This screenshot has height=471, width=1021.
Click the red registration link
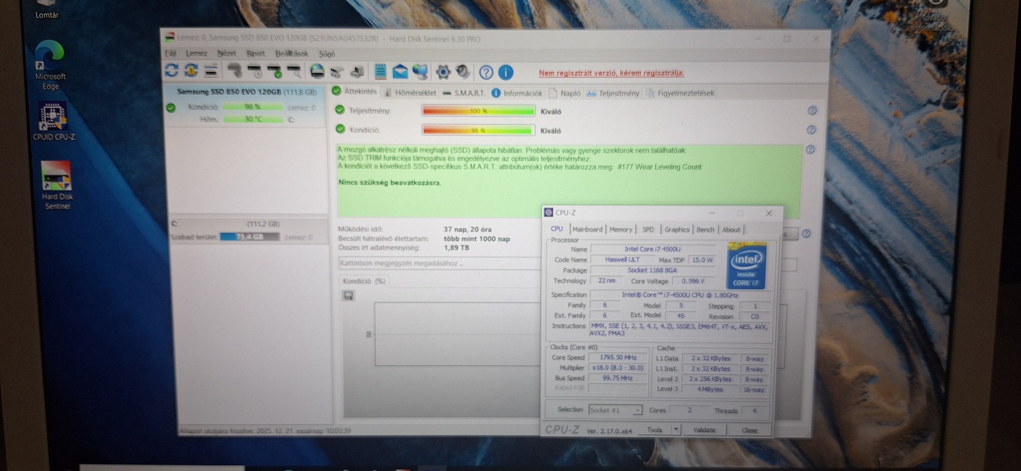coord(611,73)
